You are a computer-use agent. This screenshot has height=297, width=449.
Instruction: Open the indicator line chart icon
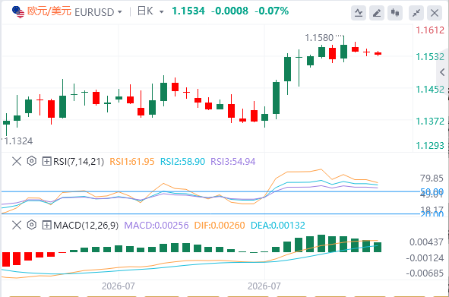(359, 13)
